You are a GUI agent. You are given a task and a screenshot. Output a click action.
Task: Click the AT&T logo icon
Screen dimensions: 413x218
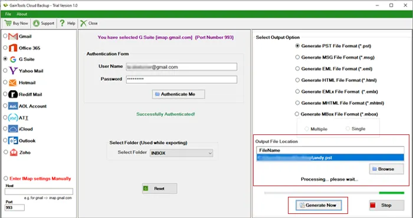coord(13,118)
